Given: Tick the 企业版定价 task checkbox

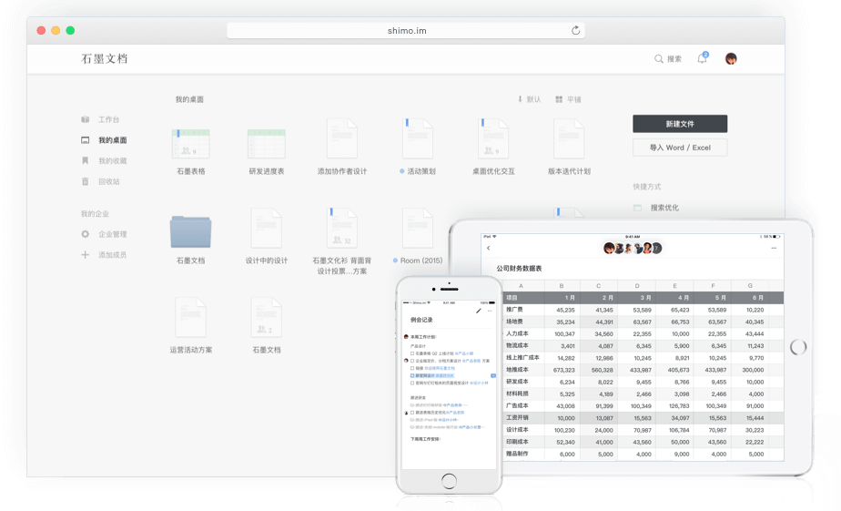Looking at the screenshot, I should pos(412,361).
